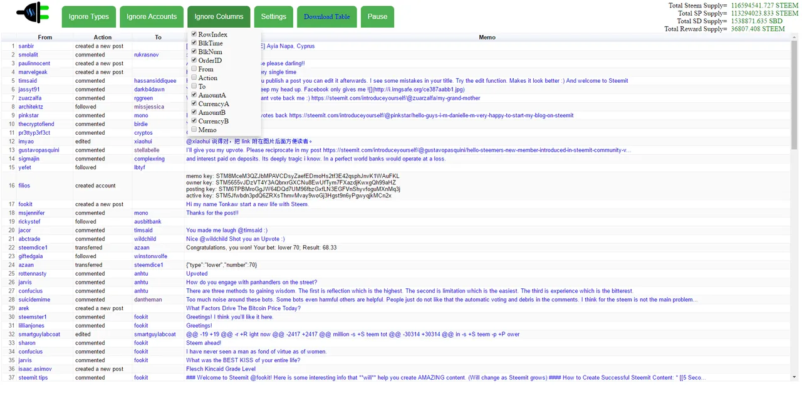Viewport: 802px width, 408px height.
Task: Click the zuarzalfa sender link
Action: click(29, 98)
